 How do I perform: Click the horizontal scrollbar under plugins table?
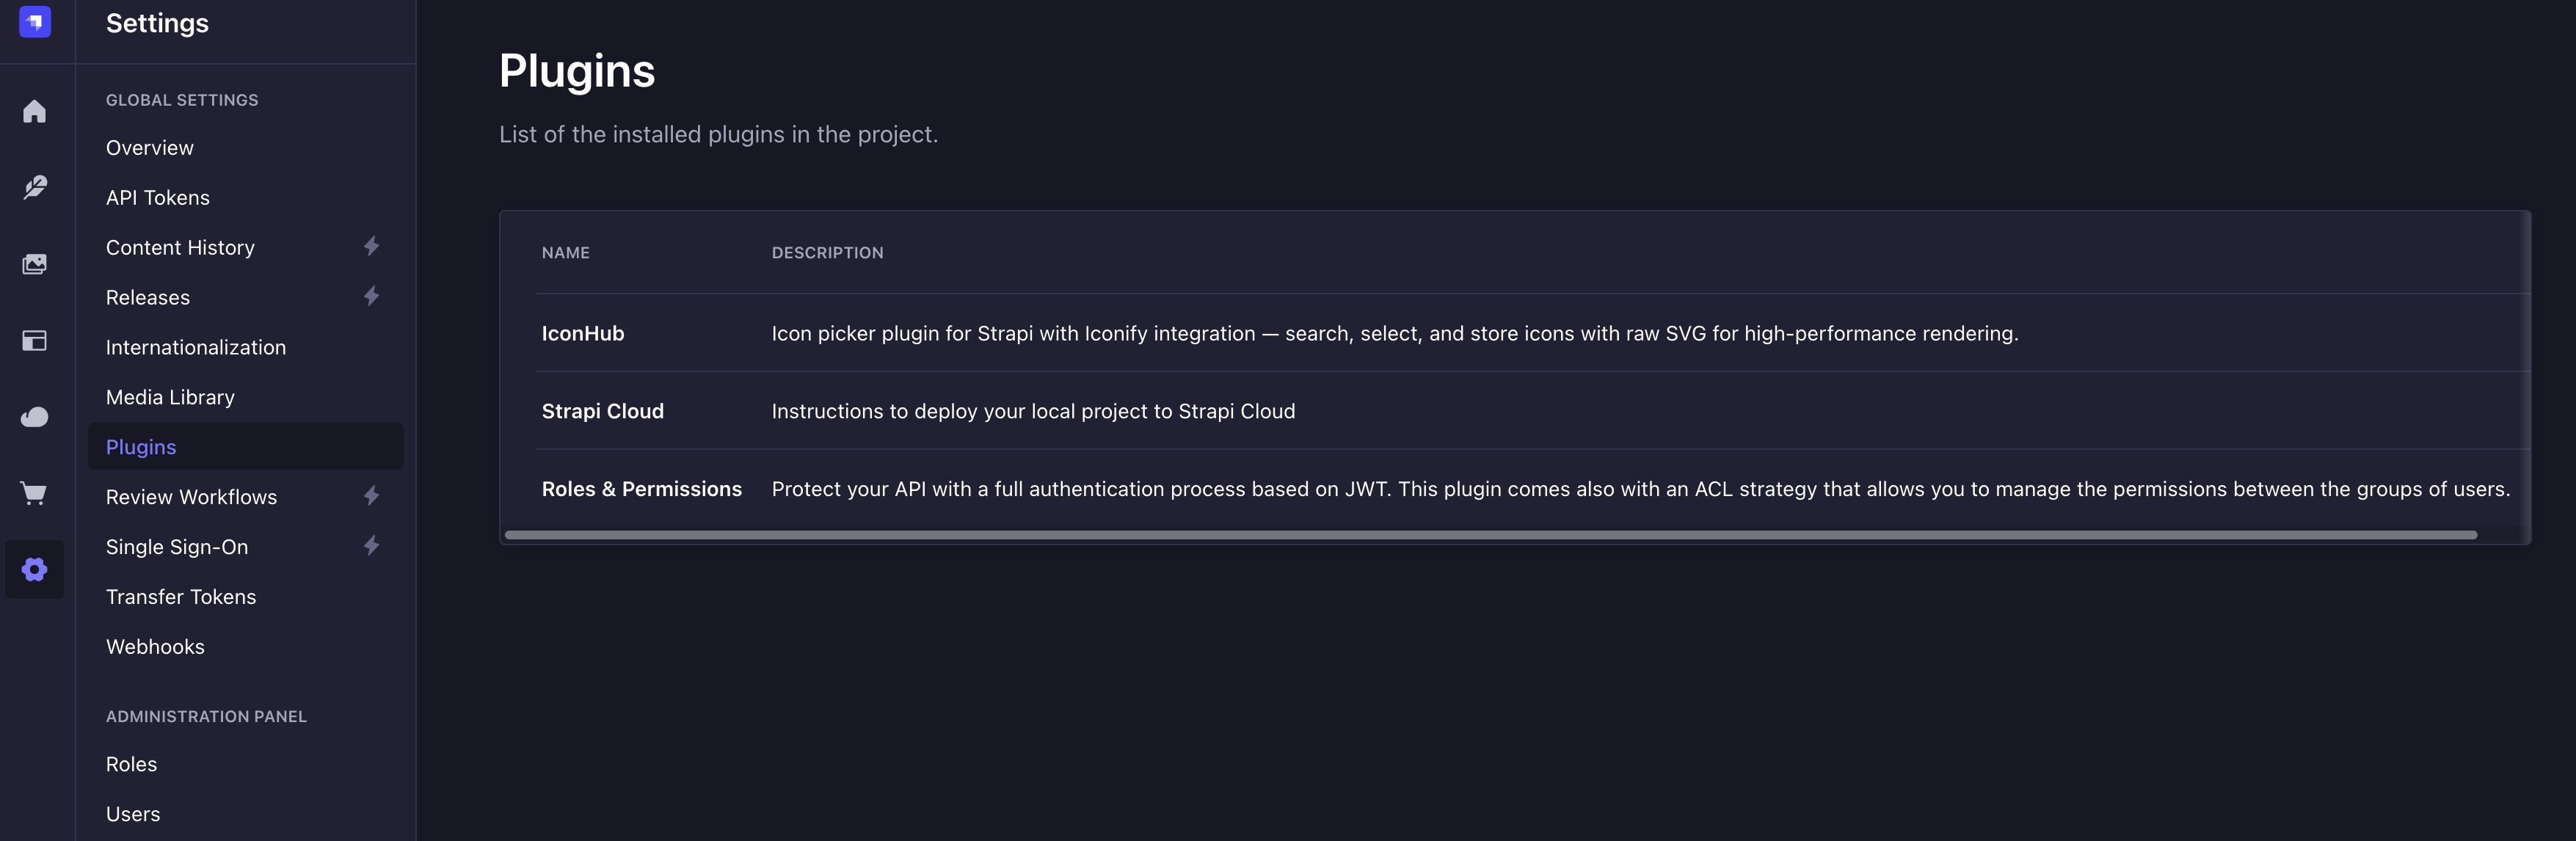[1491, 535]
